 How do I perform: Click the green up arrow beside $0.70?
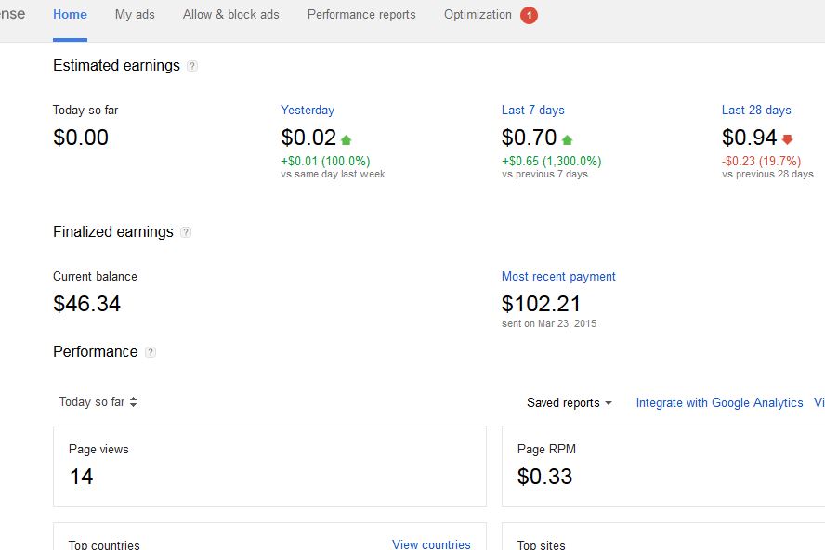click(567, 140)
